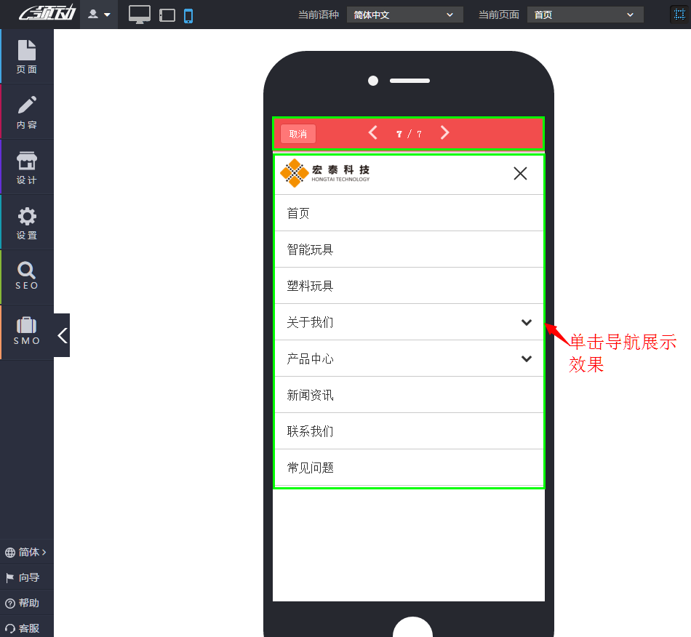Click the 取消 (Cancel) button
This screenshot has width=691, height=637.
coord(297,133)
